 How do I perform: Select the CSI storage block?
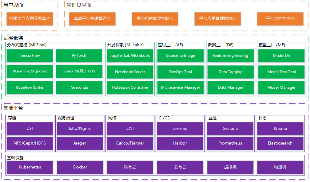click(30, 129)
